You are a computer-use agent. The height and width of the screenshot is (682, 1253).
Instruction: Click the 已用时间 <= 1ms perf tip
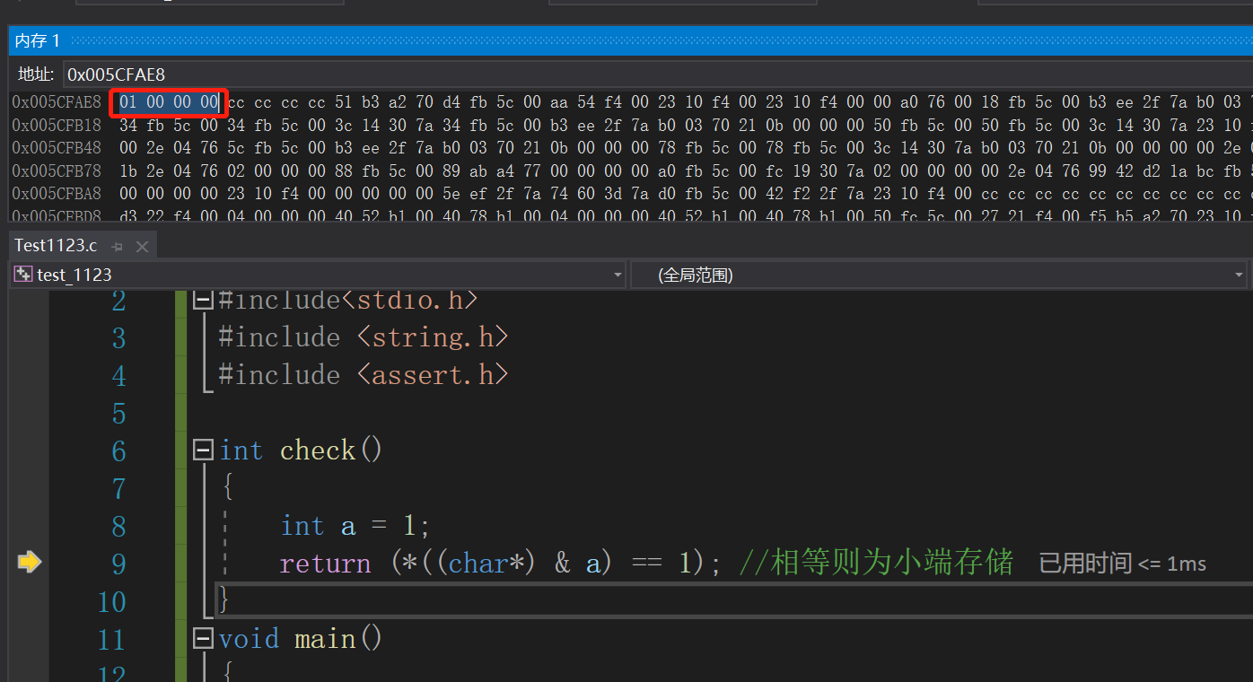[x=1122, y=564]
